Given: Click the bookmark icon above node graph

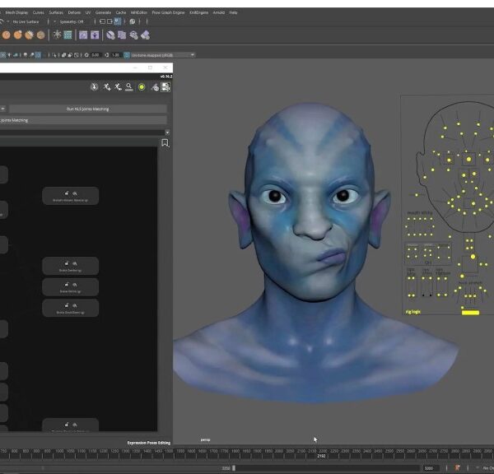Looking at the screenshot, I should click(165, 143).
